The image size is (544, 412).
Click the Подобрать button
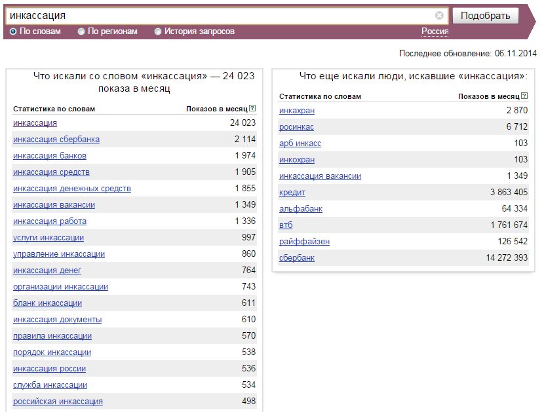point(486,16)
